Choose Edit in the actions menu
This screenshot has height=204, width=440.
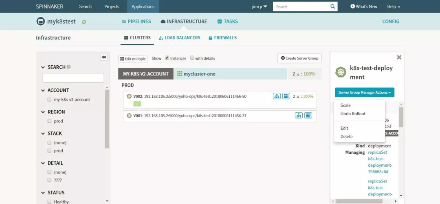[x=344, y=128]
